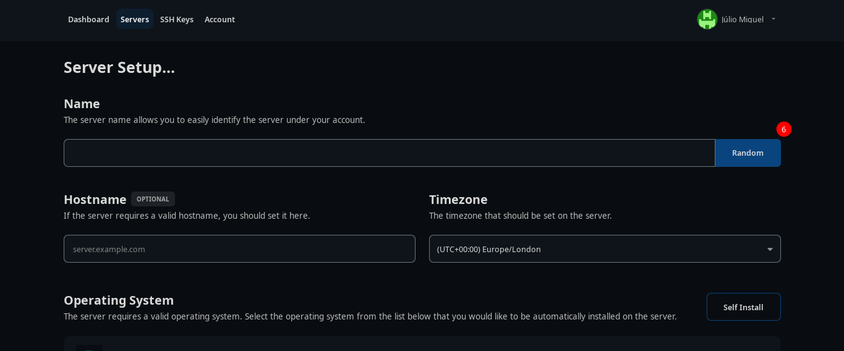The width and height of the screenshot is (844, 351).
Task: Click into the Hostname server.example.com field
Action: [239, 249]
